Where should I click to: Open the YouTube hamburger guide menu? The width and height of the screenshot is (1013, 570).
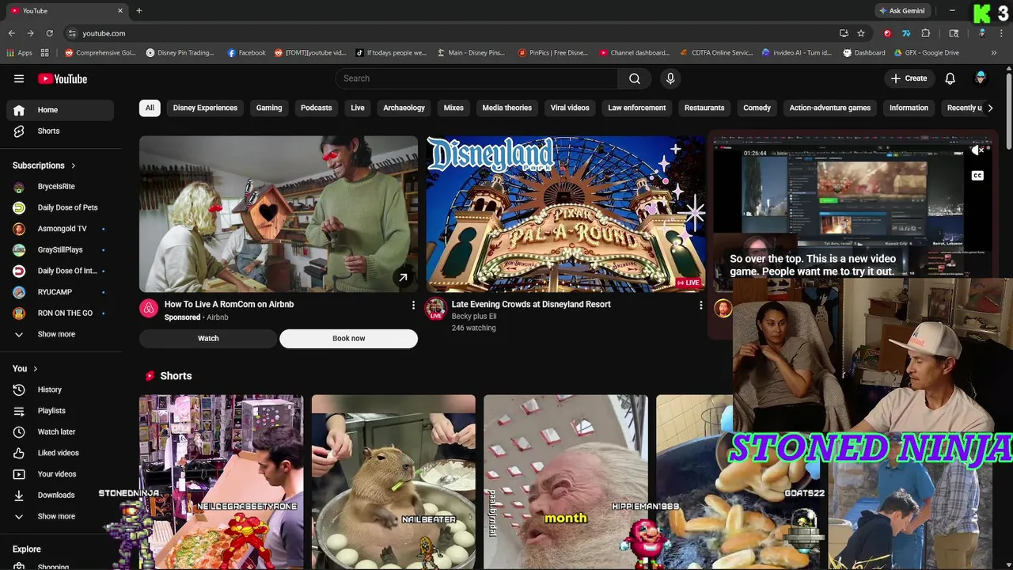click(19, 78)
